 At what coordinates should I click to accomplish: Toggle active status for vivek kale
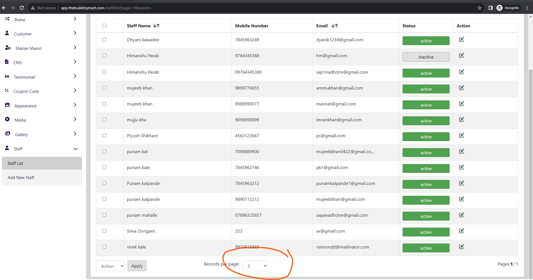tap(426, 248)
